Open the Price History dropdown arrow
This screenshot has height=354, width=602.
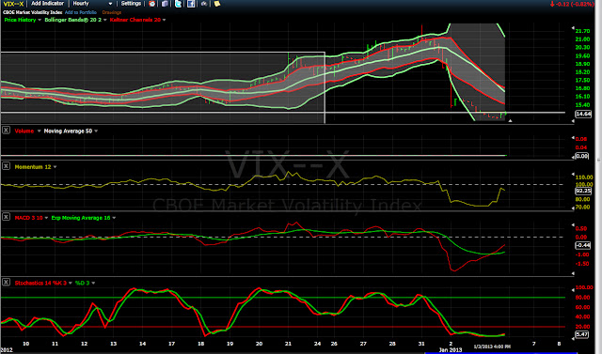tap(40, 20)
